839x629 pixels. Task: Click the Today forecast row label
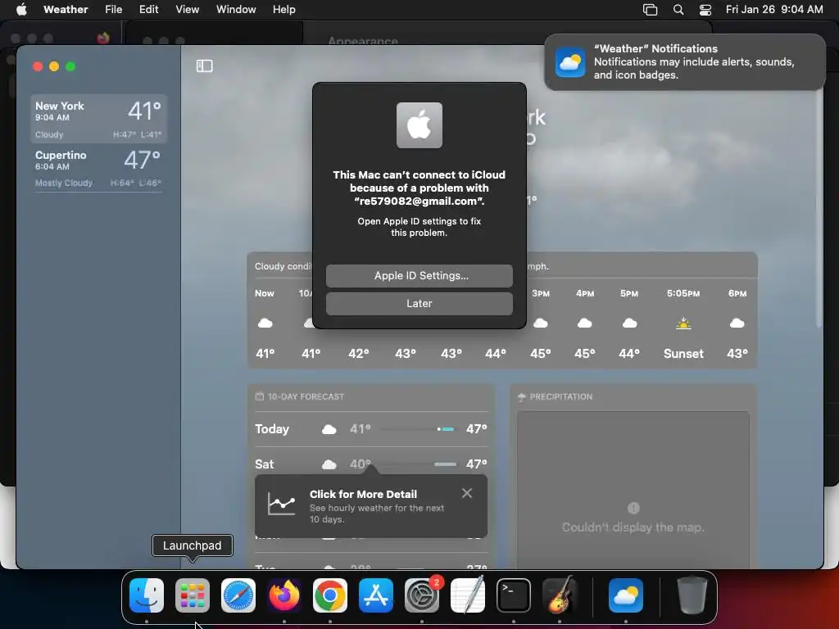click(x=272, y=429)
